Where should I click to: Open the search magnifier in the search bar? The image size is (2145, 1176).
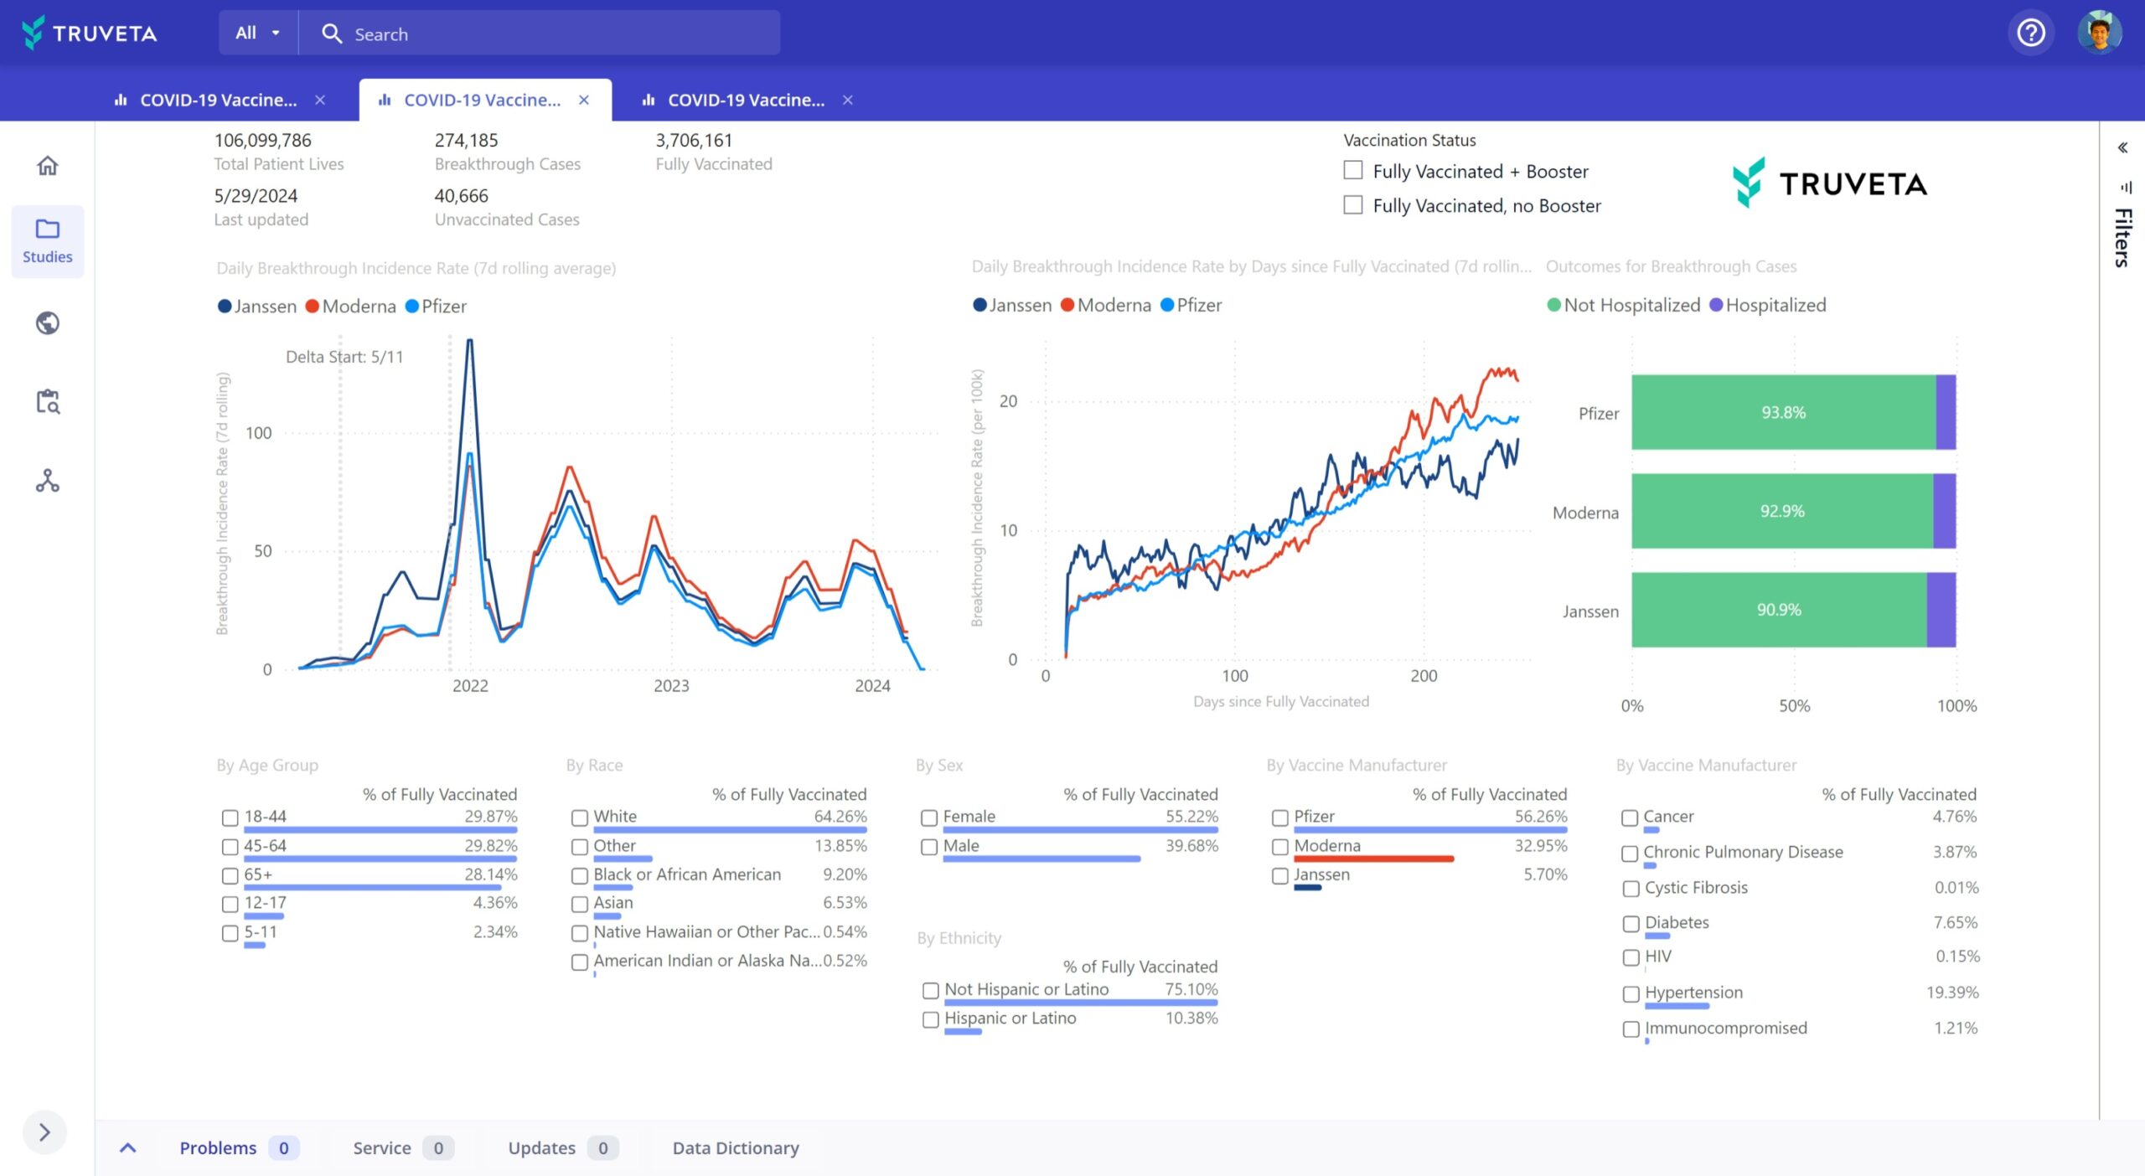[333, 33]
